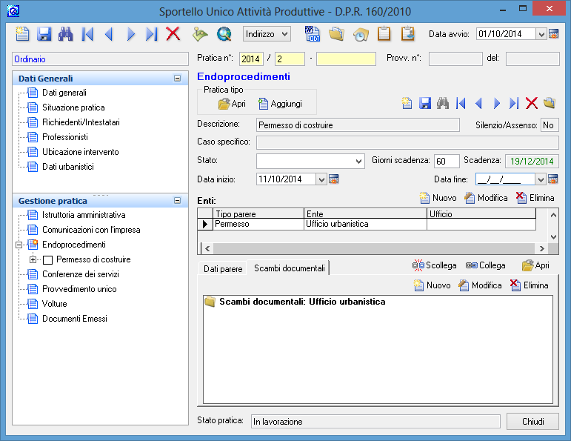Go to previous record in main toolbar
The height and width of the screenshot is (441, 571).
(x=109, y=34)
